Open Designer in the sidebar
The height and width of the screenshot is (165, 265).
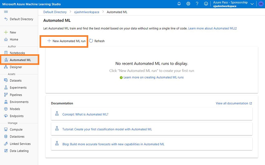point(16,67)
